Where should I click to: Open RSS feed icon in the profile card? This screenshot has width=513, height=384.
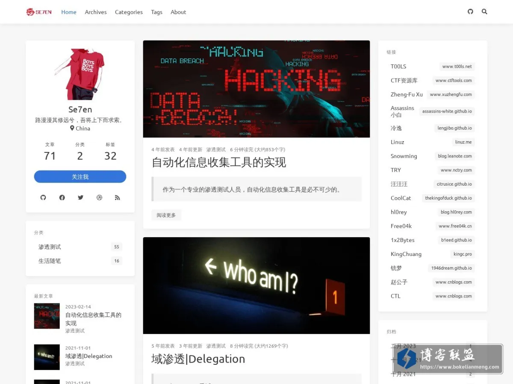(118, 198)
